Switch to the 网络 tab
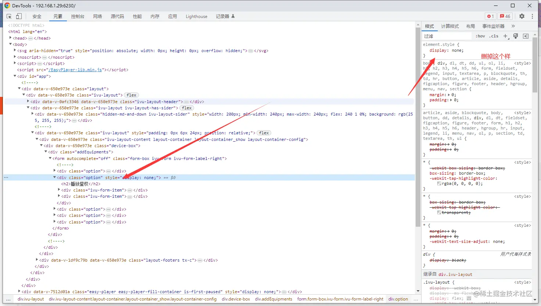The image size is (541, 306). click(x=97, y=16)
